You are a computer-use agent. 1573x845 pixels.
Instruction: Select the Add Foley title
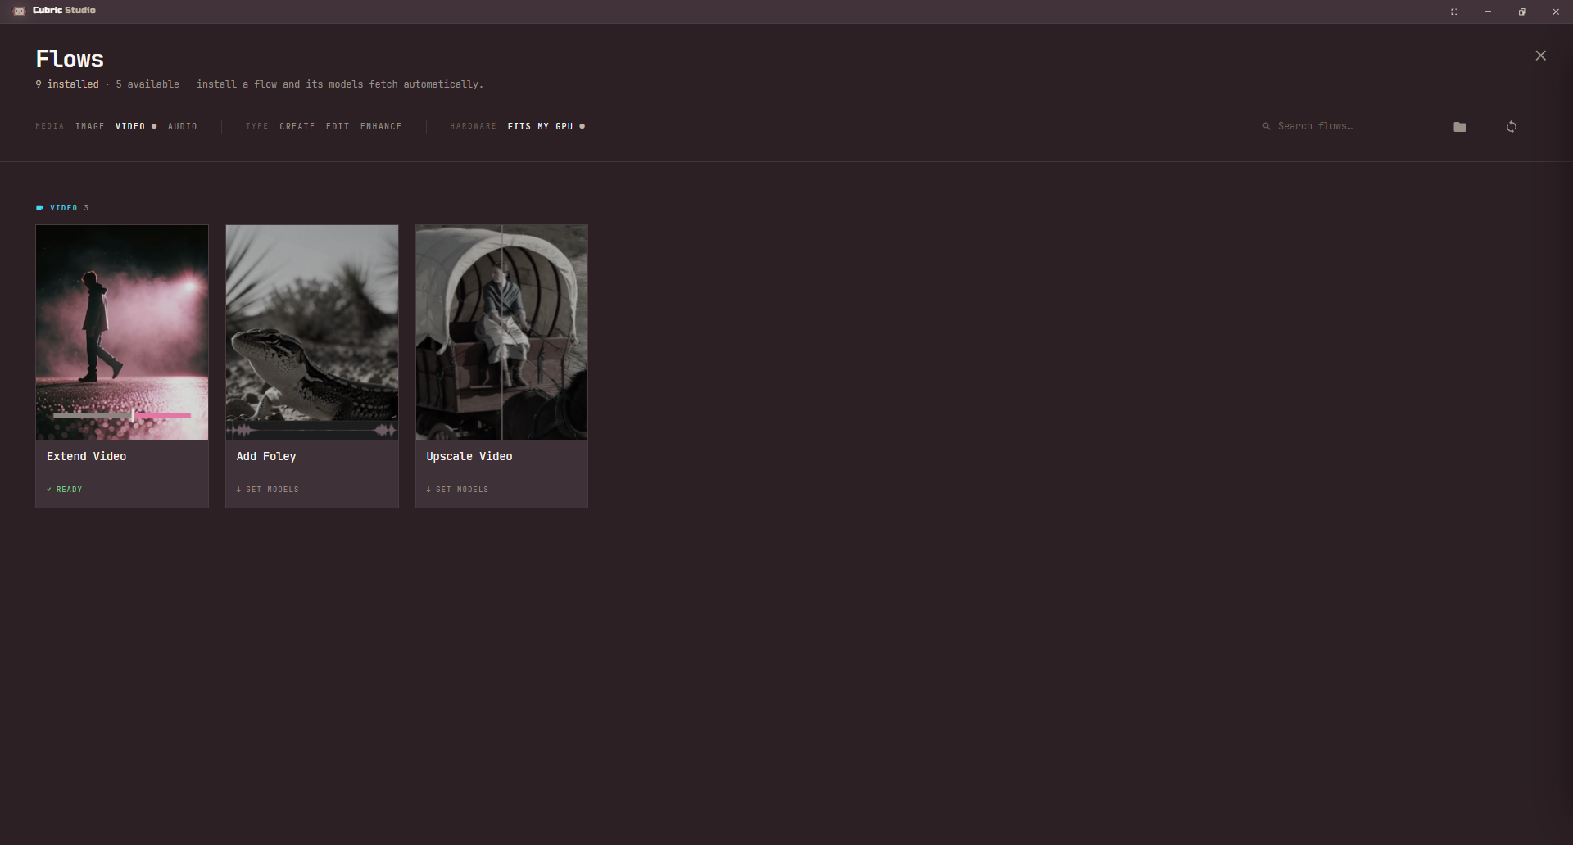266,456
